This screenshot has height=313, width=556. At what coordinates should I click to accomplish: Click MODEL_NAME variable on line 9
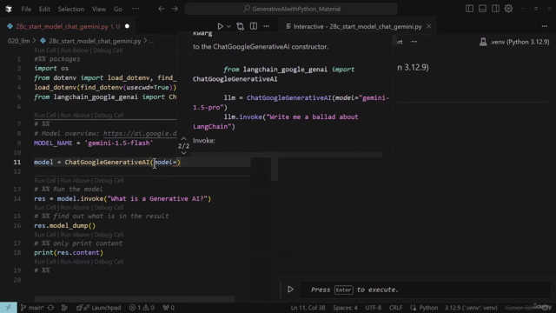[53, 143]
